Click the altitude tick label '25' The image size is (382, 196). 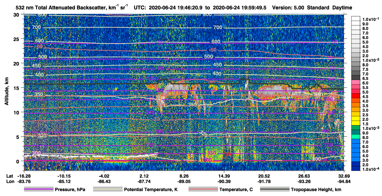[17, 39]
